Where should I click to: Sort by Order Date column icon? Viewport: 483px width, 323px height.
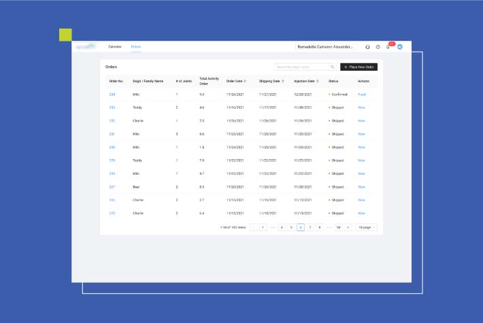[245, 82]
